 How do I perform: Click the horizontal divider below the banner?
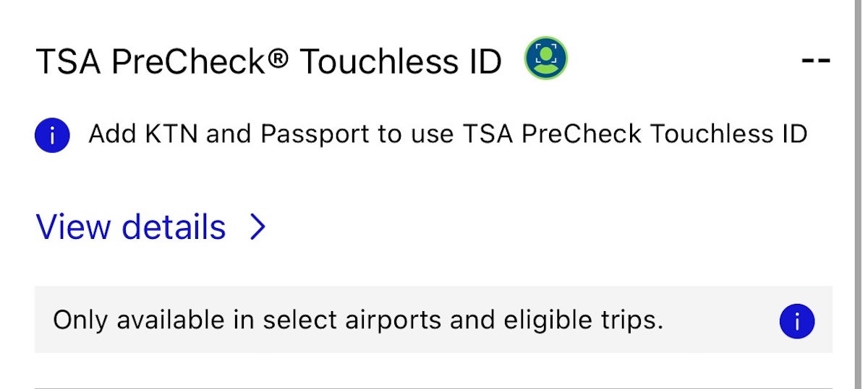[434, 388]
